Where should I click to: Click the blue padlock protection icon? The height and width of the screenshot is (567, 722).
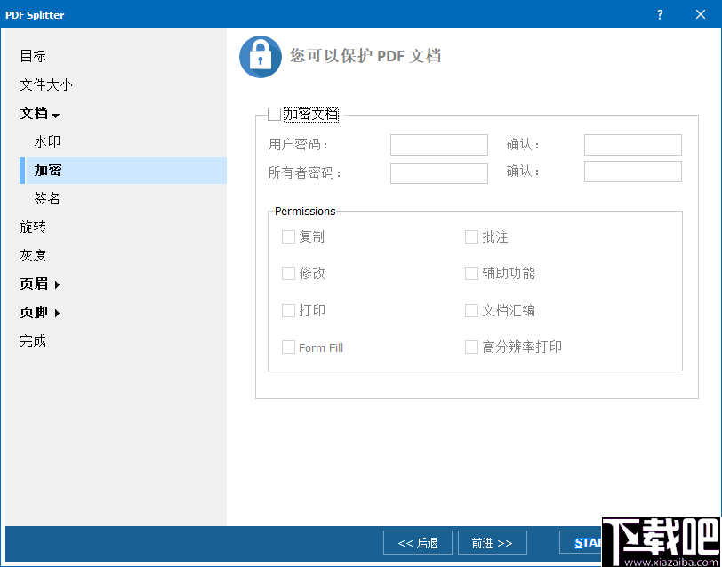point(257,56)
